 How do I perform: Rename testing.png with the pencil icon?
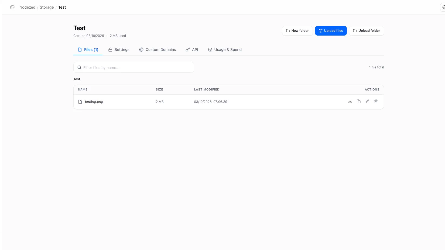point(367,101)
